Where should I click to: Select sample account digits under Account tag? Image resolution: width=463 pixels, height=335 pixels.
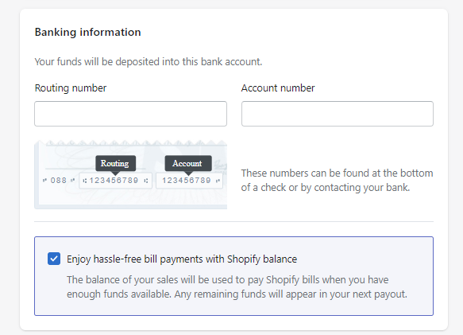(x=187, y=180)
